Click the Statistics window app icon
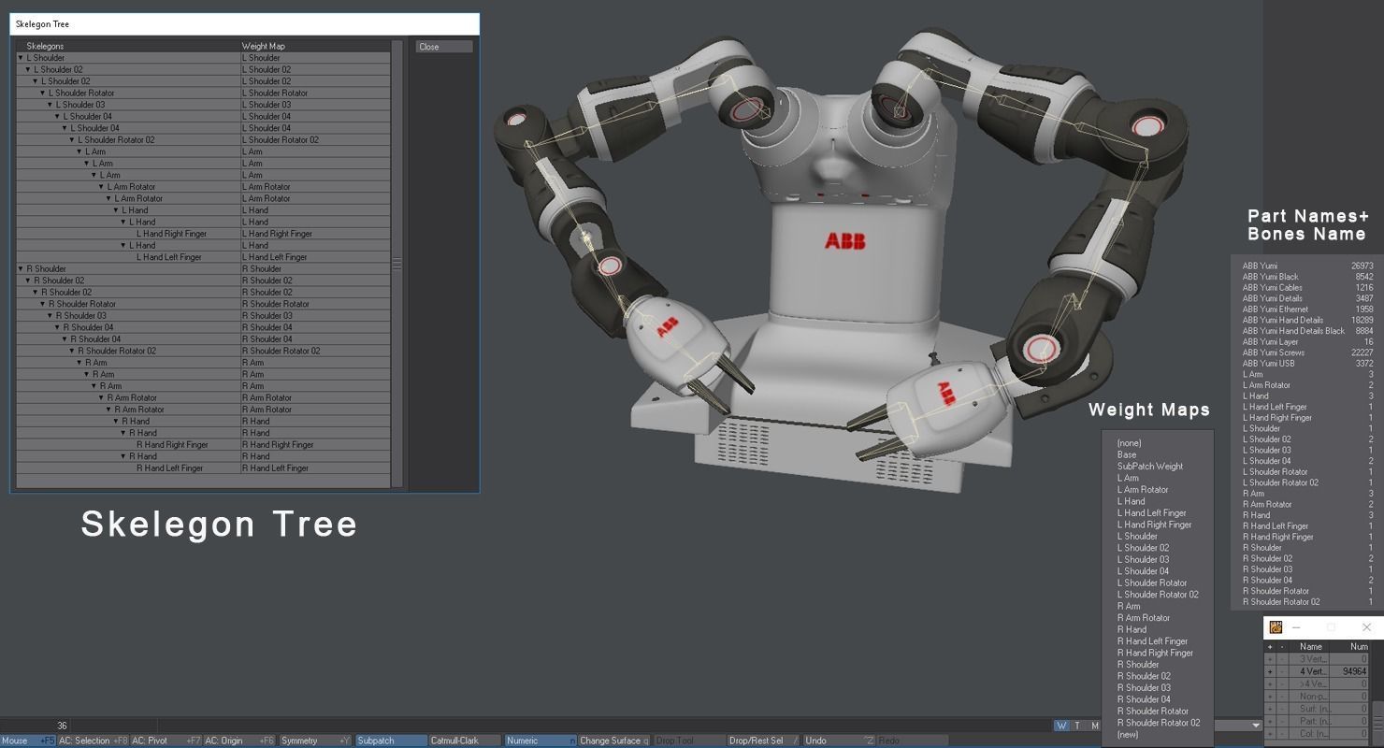 coord(1276,627)
